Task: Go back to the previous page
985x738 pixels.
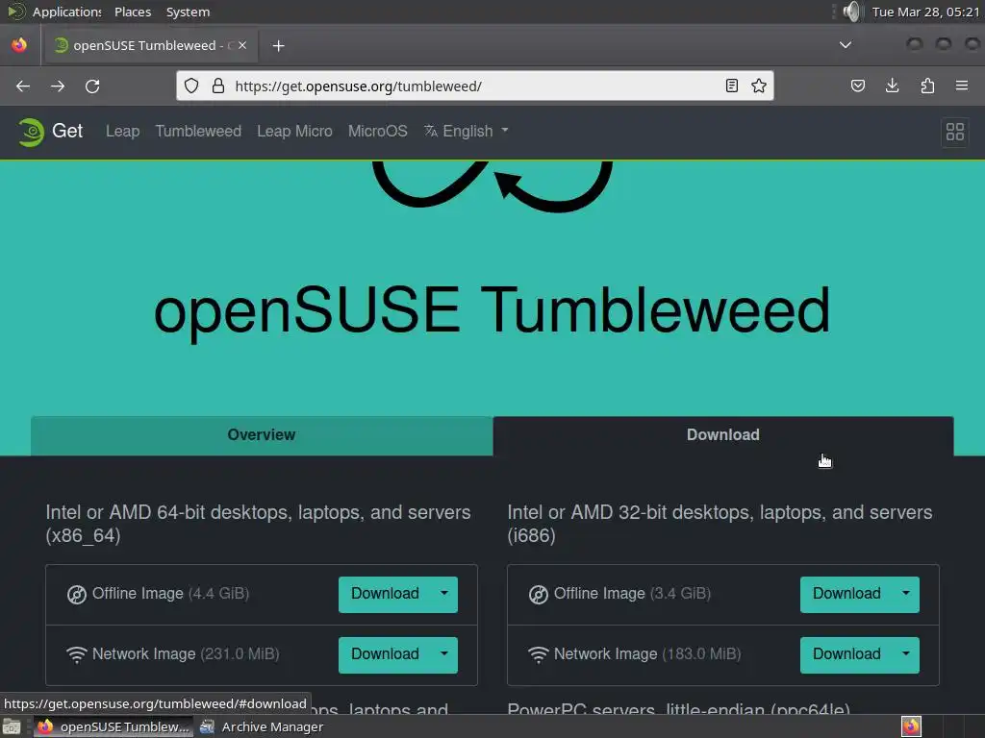Action: [23, 86]
